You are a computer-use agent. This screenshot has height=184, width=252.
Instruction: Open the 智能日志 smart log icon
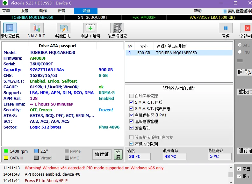63,28
